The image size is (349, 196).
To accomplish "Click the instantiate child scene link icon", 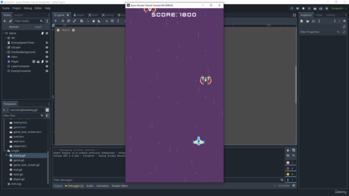I will click(x=10, y=21).
